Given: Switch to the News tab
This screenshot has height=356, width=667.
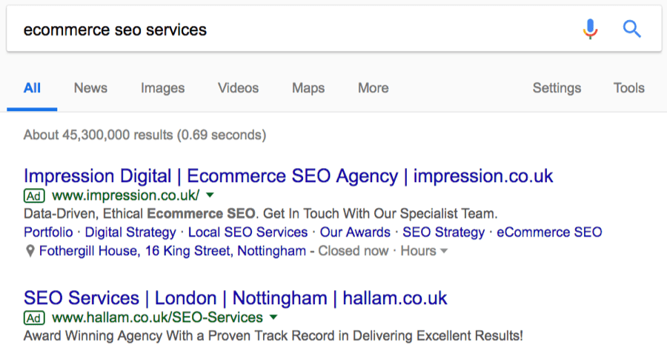Looking at the screenshot, I should 90,88.
